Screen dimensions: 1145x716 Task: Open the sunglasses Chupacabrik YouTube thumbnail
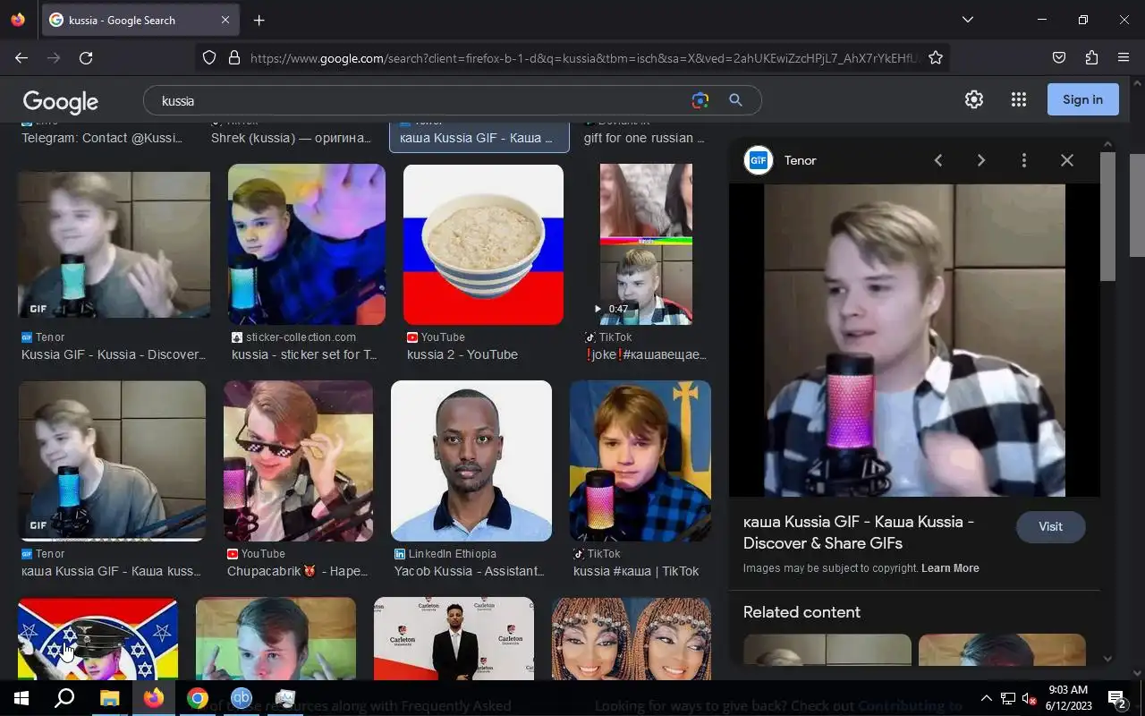pos(298,461)
